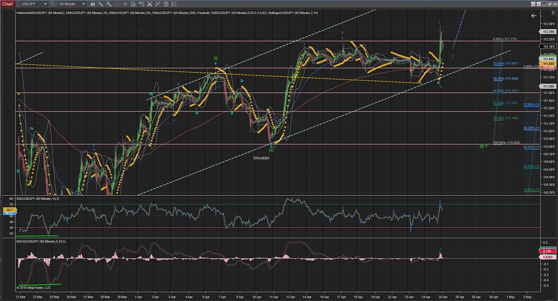This screenshot has width=558, height=301.
Task: Click the zoom out magnifier icon
Action: pos(116,4)
